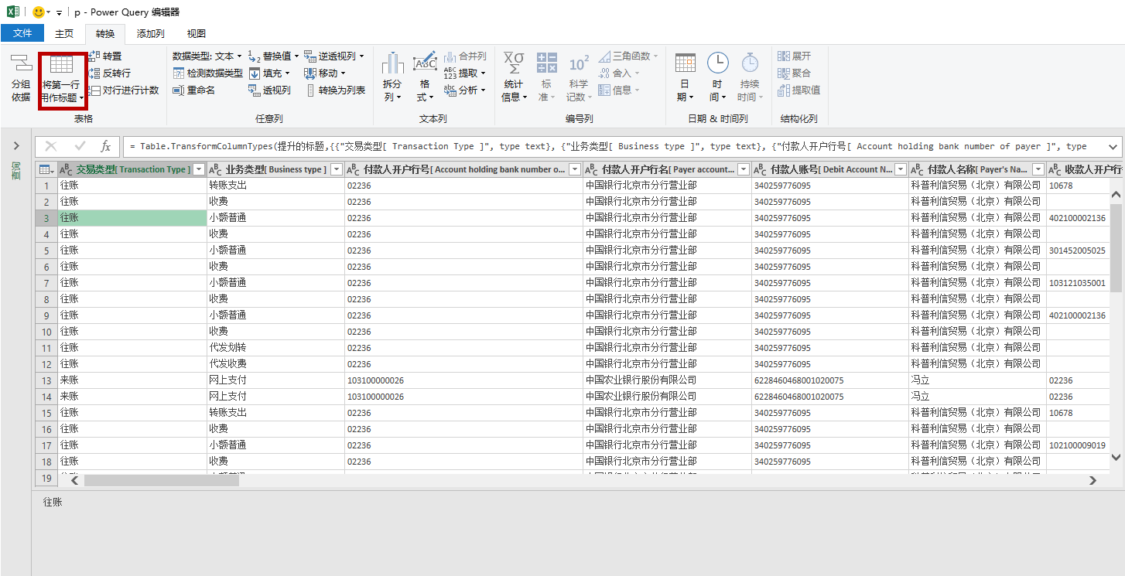Open filter dropdown for 交易类型 column

click(199, 169)
